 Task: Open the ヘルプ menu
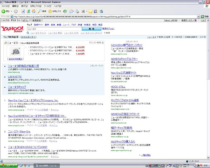[57, 6]
